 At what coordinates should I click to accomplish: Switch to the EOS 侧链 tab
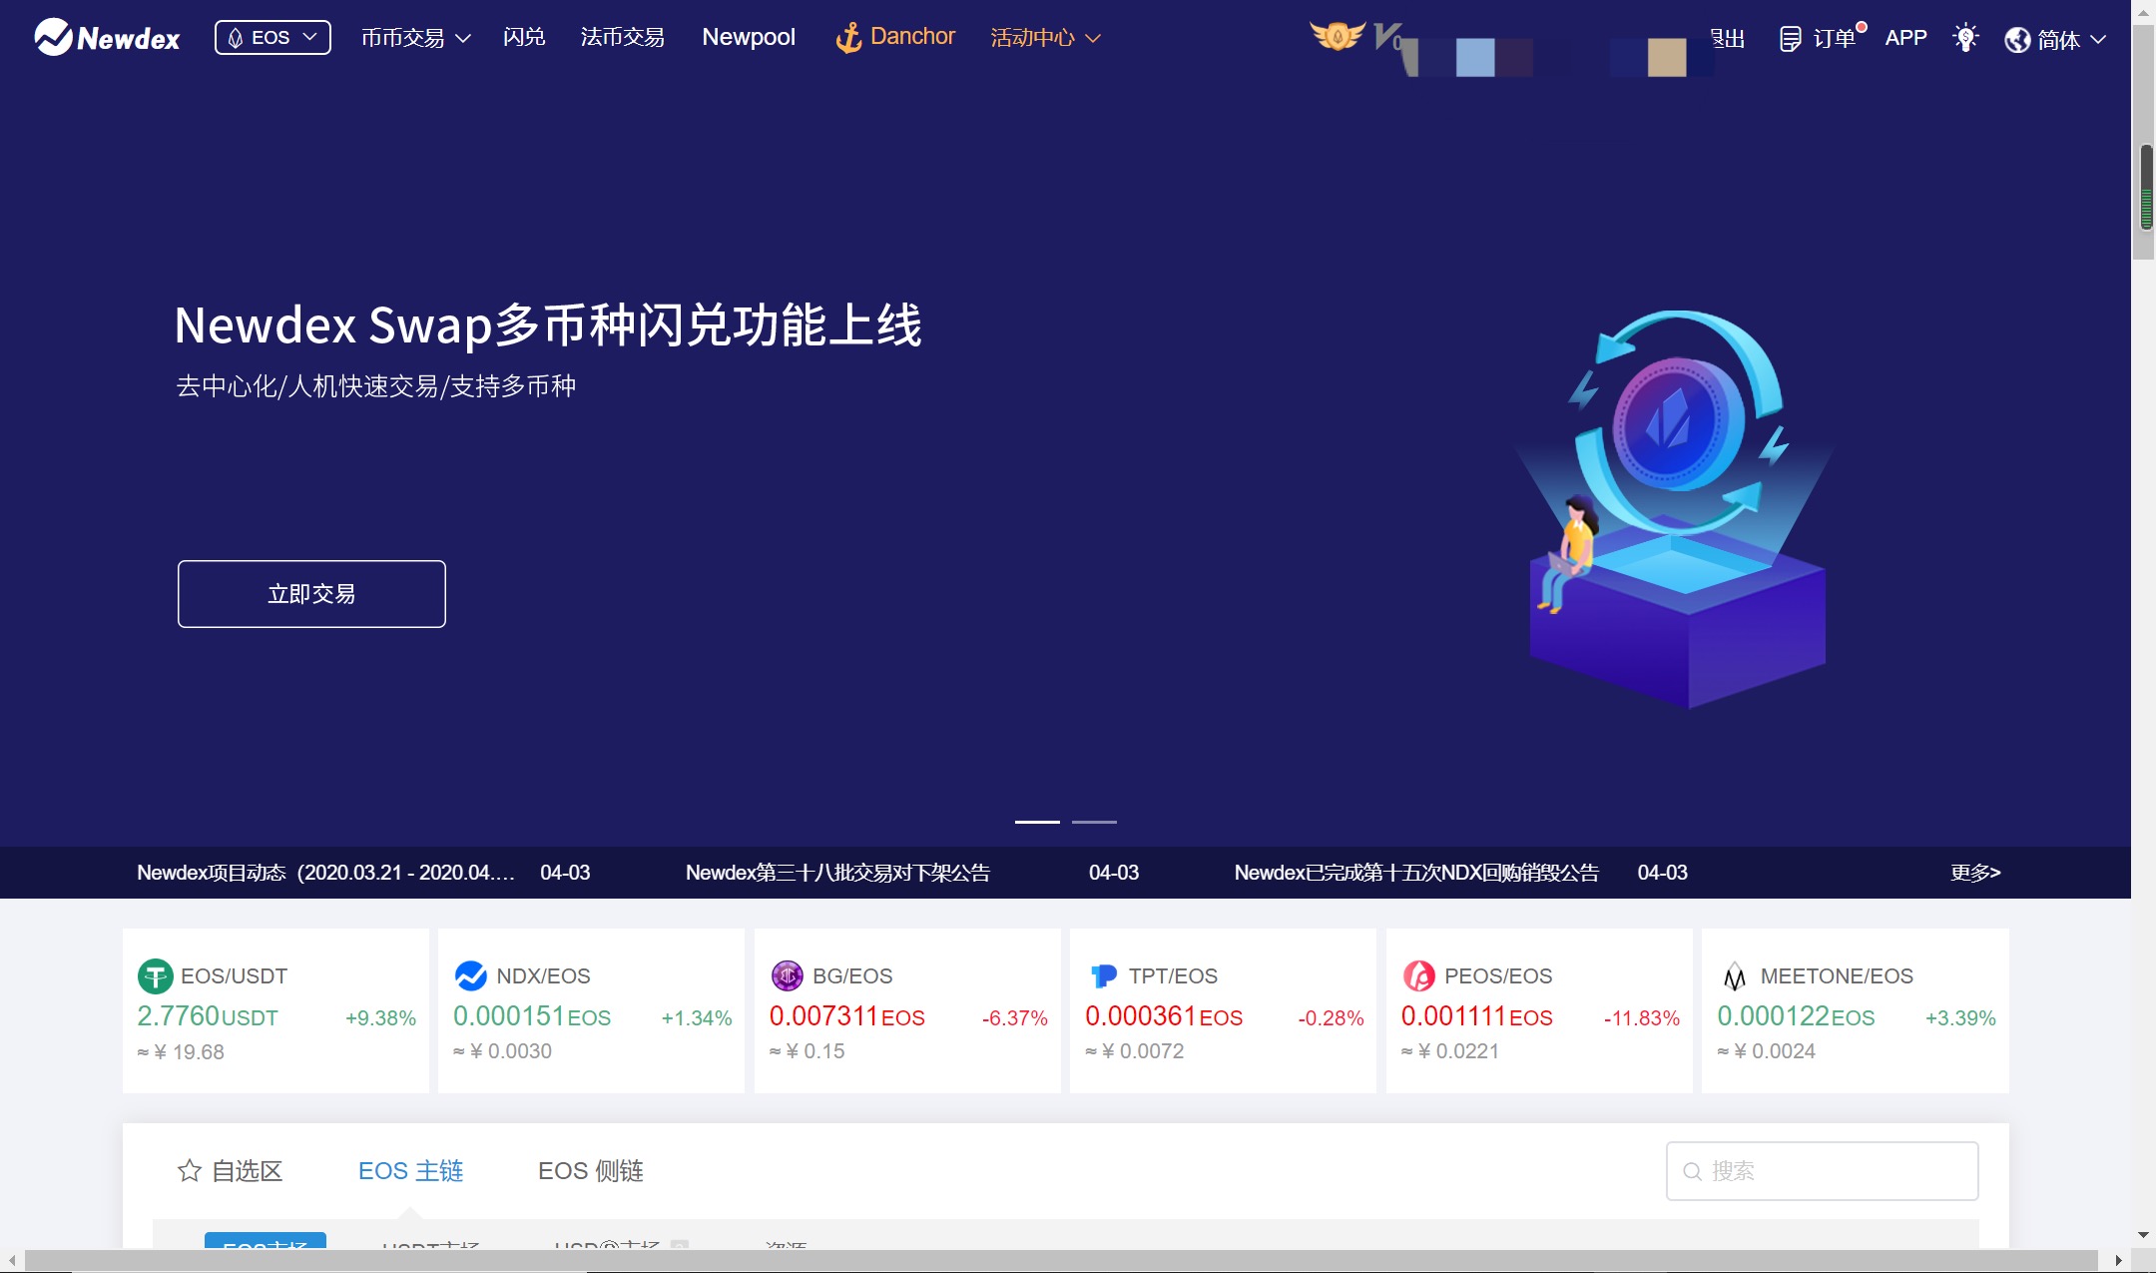pos(591,1170)
